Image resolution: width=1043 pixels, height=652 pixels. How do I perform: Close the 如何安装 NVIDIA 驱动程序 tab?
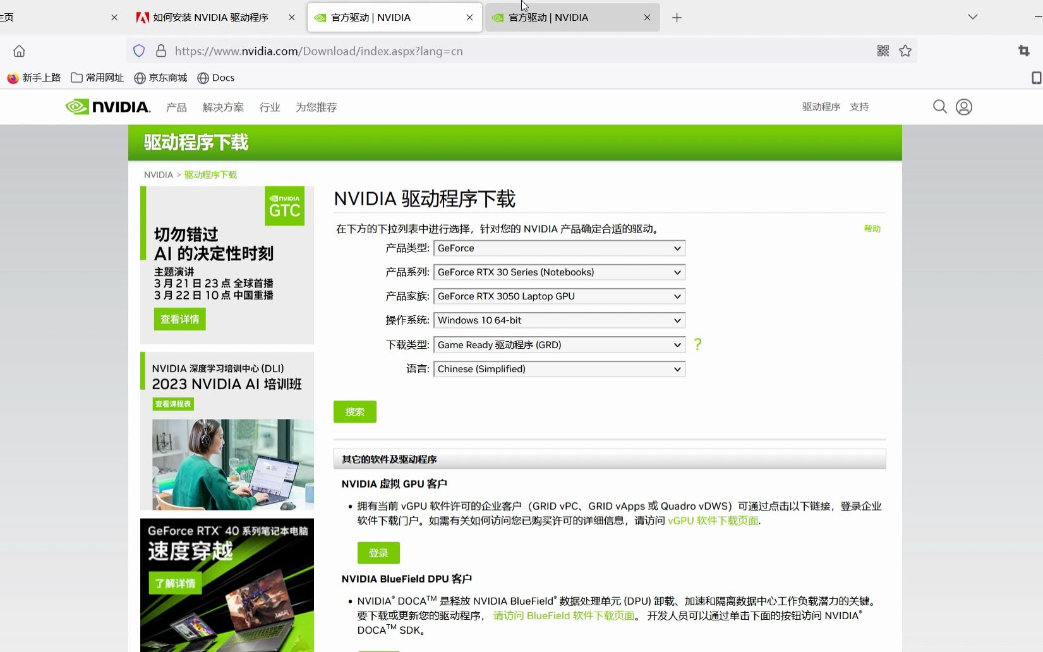pyautogui.click(x=292, y=18)
